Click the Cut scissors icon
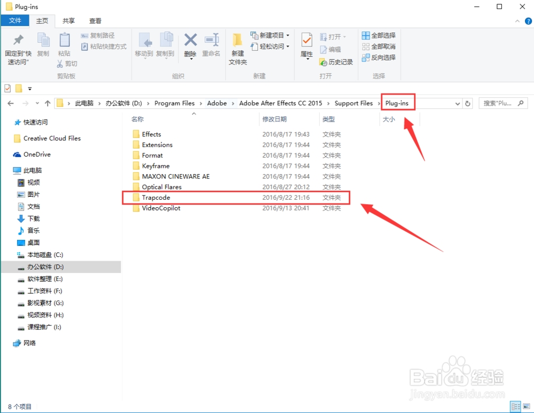The height and width of the screenshot is (413, 534). click(x=60, y=64)
